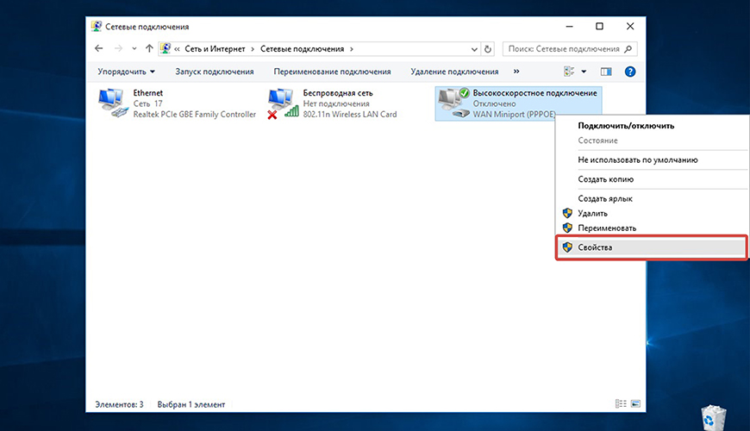Viewport: 750px width, 431px height.
Task: Select the Ethernet adapter icon
Action: (113, 103)
